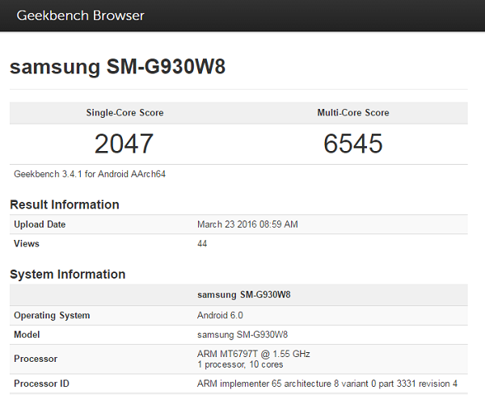This screenshot has height=395, width=485.
Task: Select the Views row label
Action: [x=27, y=244]
